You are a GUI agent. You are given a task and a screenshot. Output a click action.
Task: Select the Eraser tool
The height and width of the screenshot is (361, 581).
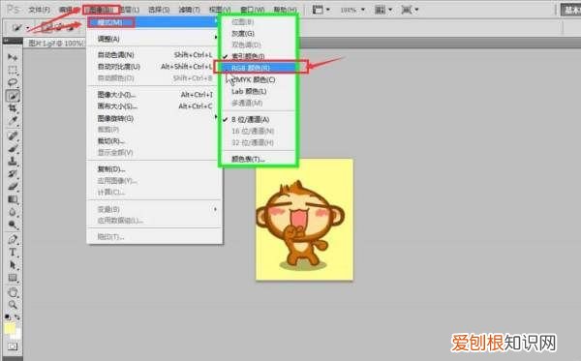(13, 186)
